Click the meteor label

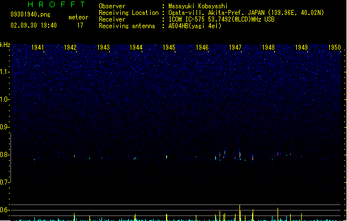[78, 17]
